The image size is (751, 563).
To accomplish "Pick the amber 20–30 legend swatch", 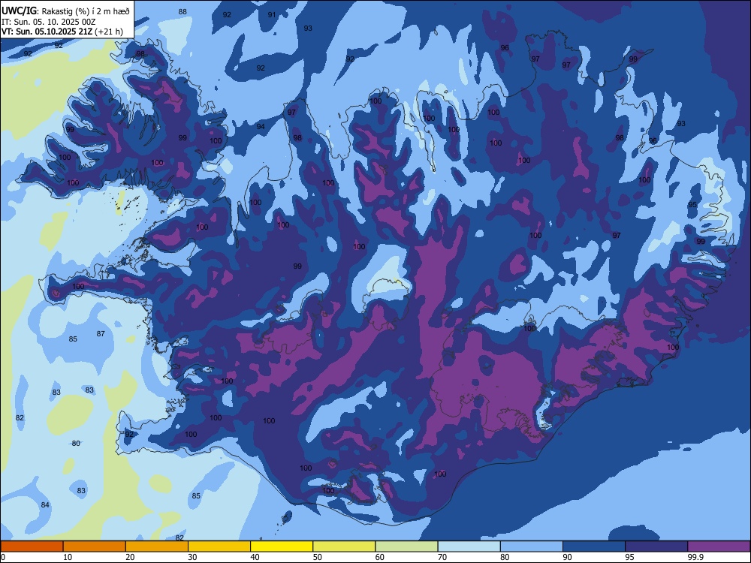I will pos(157,546).
